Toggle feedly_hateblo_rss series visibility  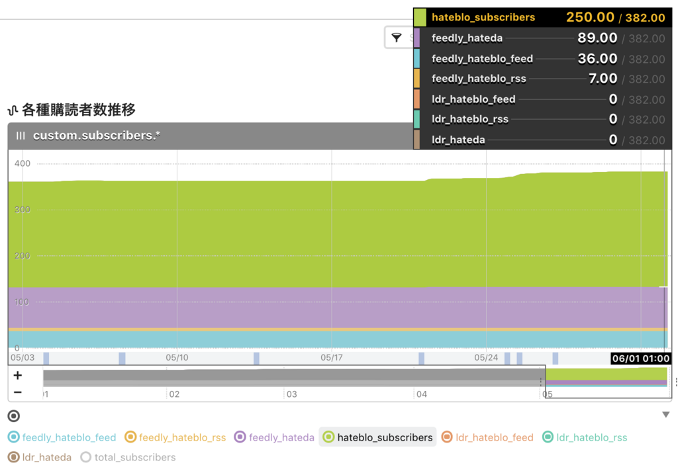pyautogui.click(x=175, y=437)
